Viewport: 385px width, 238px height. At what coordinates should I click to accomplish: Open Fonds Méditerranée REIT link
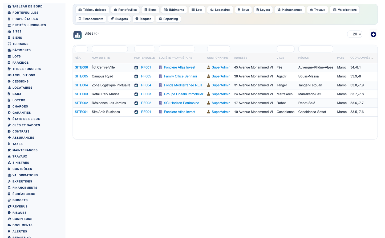[x=183, y=85]
